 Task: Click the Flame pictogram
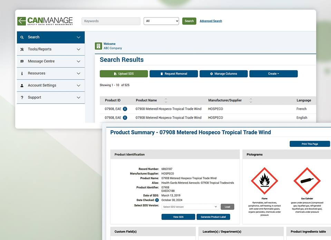(x=264, y=181)
